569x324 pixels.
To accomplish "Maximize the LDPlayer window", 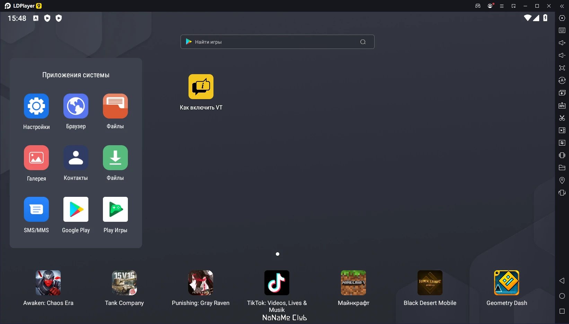I will tap(537, 6).
